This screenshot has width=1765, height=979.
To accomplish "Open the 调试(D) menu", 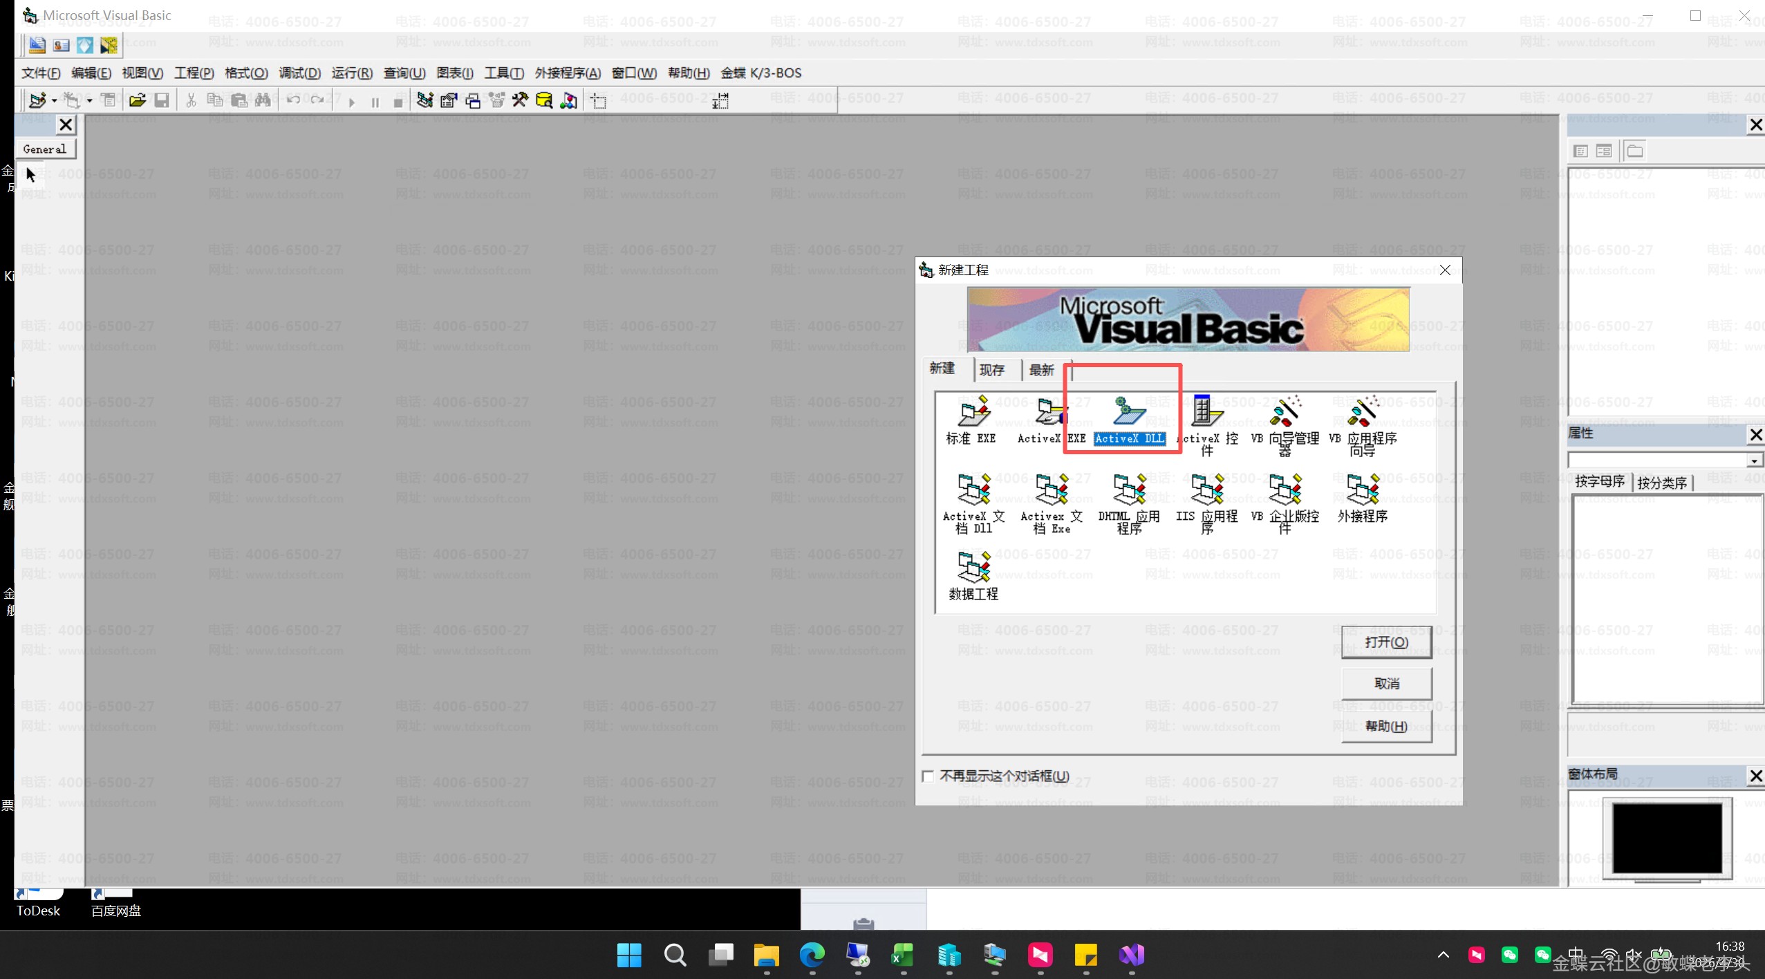I will (299, 73).
